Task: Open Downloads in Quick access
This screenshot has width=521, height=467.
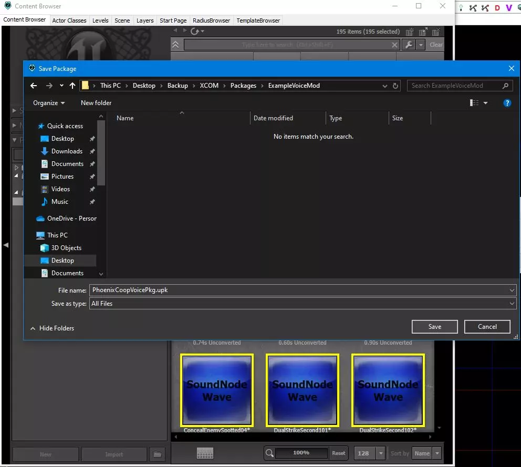Action: [67, 151]
